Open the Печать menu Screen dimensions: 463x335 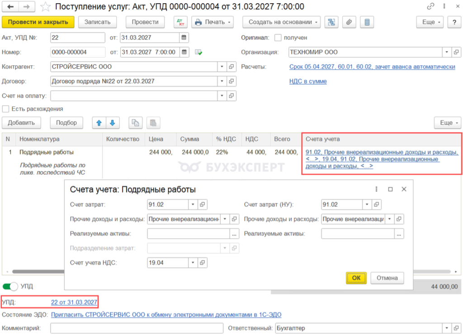213,22
